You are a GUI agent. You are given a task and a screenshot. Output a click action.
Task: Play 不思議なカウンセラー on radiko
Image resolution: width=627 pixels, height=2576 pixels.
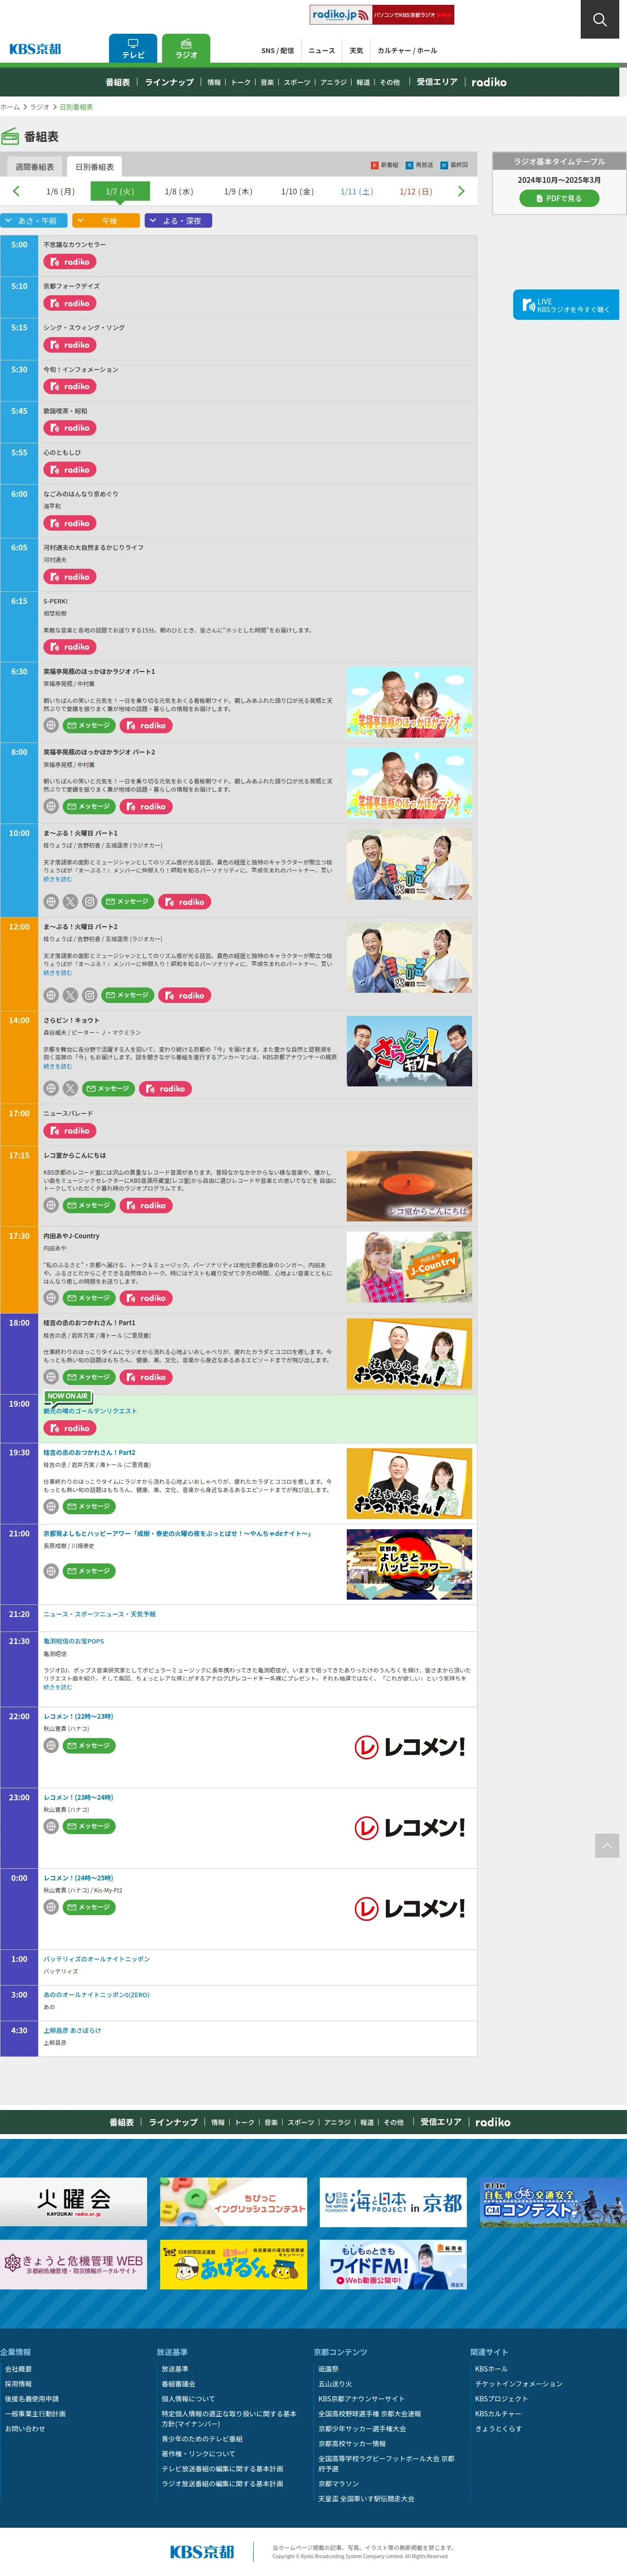[69, 262]
